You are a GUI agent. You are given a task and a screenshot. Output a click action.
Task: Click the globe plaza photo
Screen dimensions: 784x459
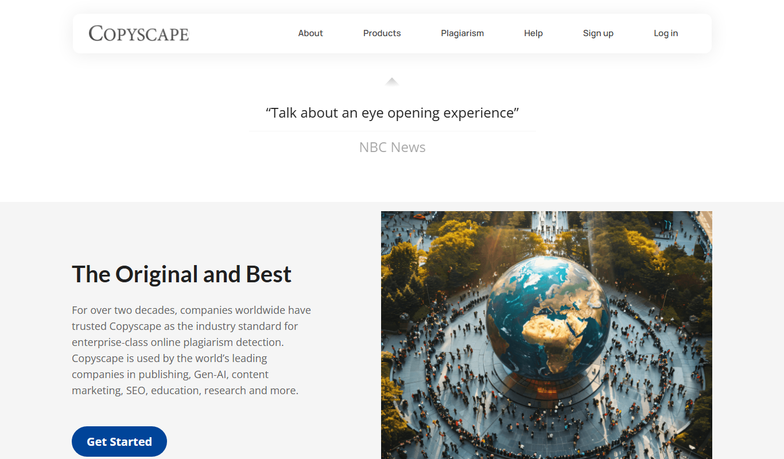546,335
